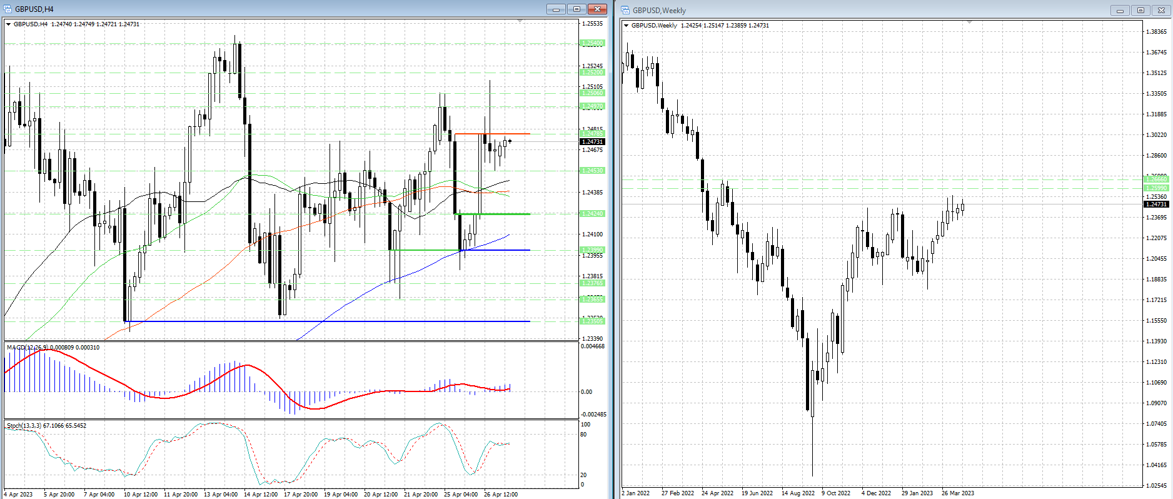
Task: Click the green 1.23655 level label
Action: (x=592, y=300)
